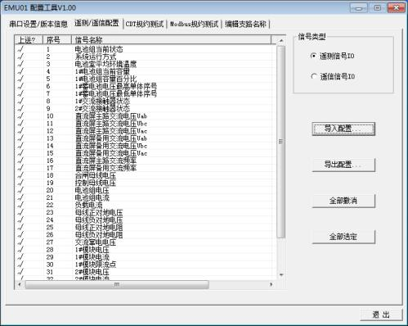Select the 遥测信号IO radio button

tap(313, 56)
